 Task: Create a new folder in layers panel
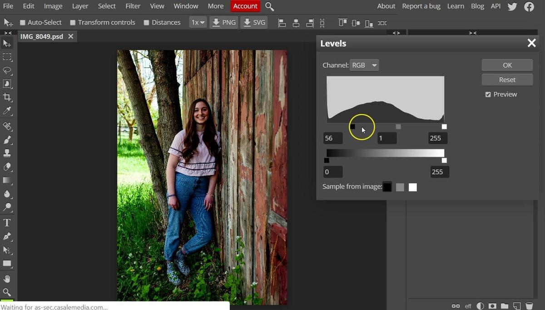[505, 306]
